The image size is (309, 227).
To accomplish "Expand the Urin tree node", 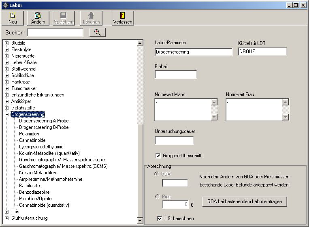I will pos(7,212).
